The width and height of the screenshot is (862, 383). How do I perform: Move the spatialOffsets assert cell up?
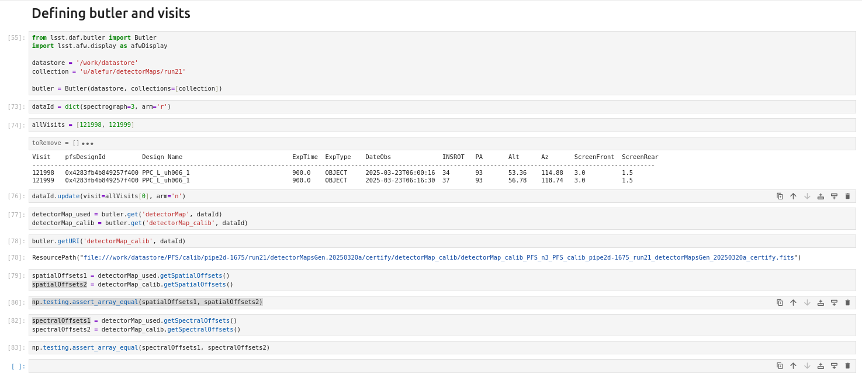click(x=793, y=303)
